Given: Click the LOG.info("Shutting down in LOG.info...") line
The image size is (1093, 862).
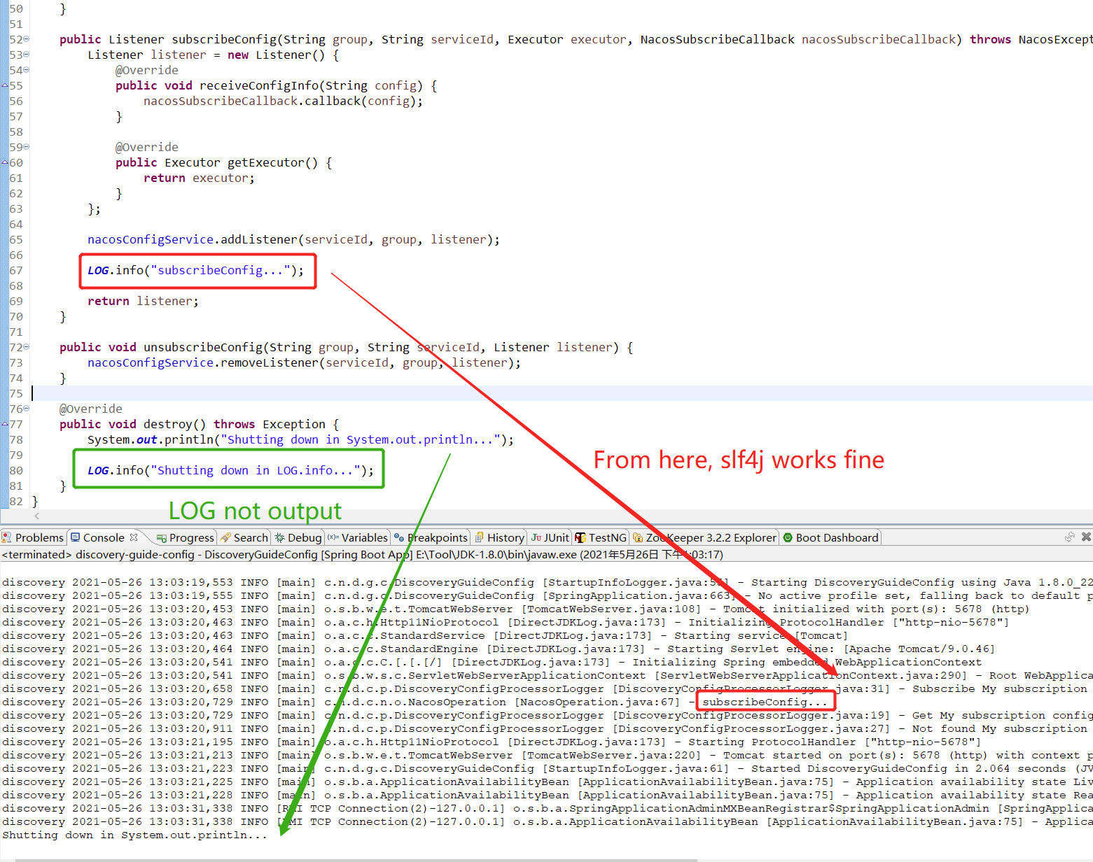Looking at the screenshot, I should pyautogui.click(x=230, y=470).
